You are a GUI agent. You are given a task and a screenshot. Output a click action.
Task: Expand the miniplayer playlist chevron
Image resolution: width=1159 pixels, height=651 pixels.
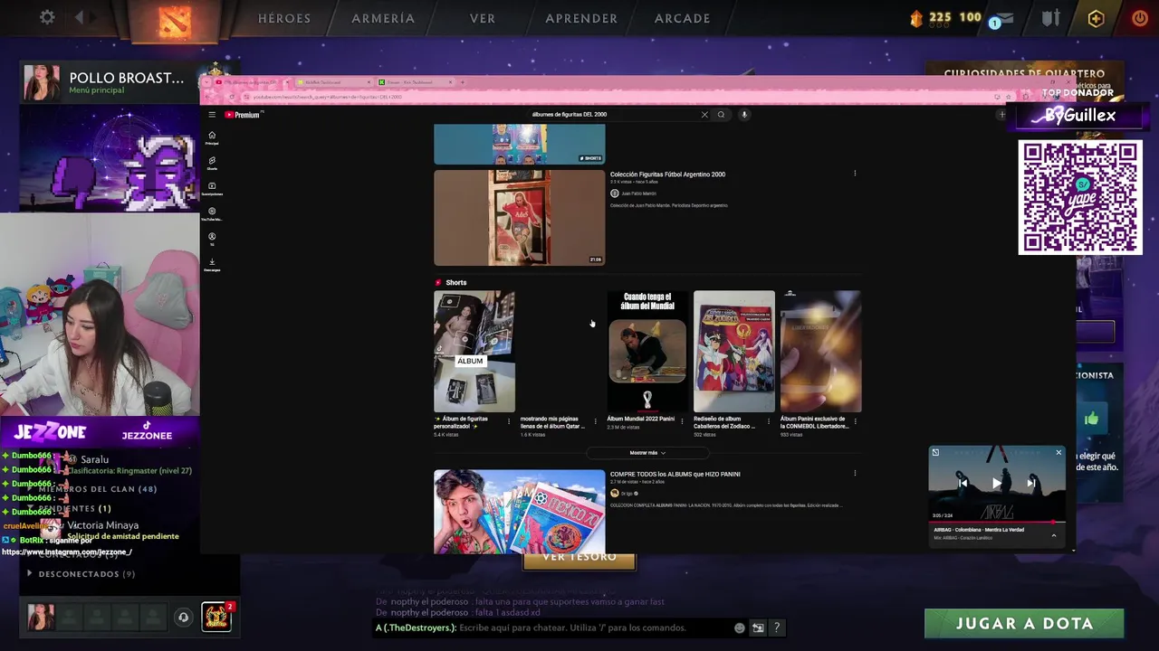point(1053,535)
